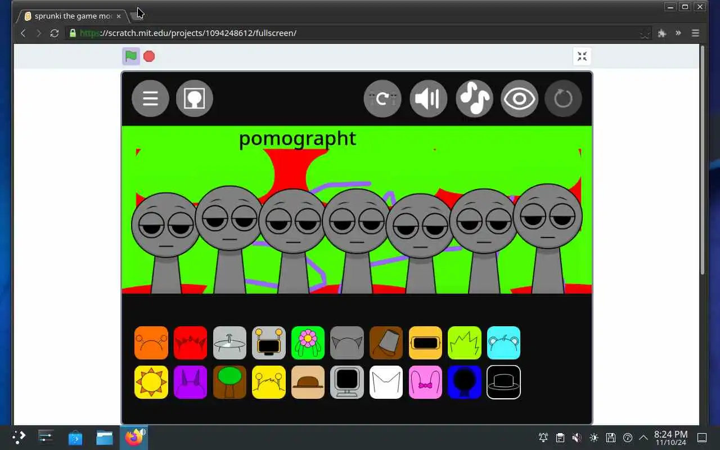Select the grey cat ears icon
Screen dimensions: 720x450
[x=347, y=343]
